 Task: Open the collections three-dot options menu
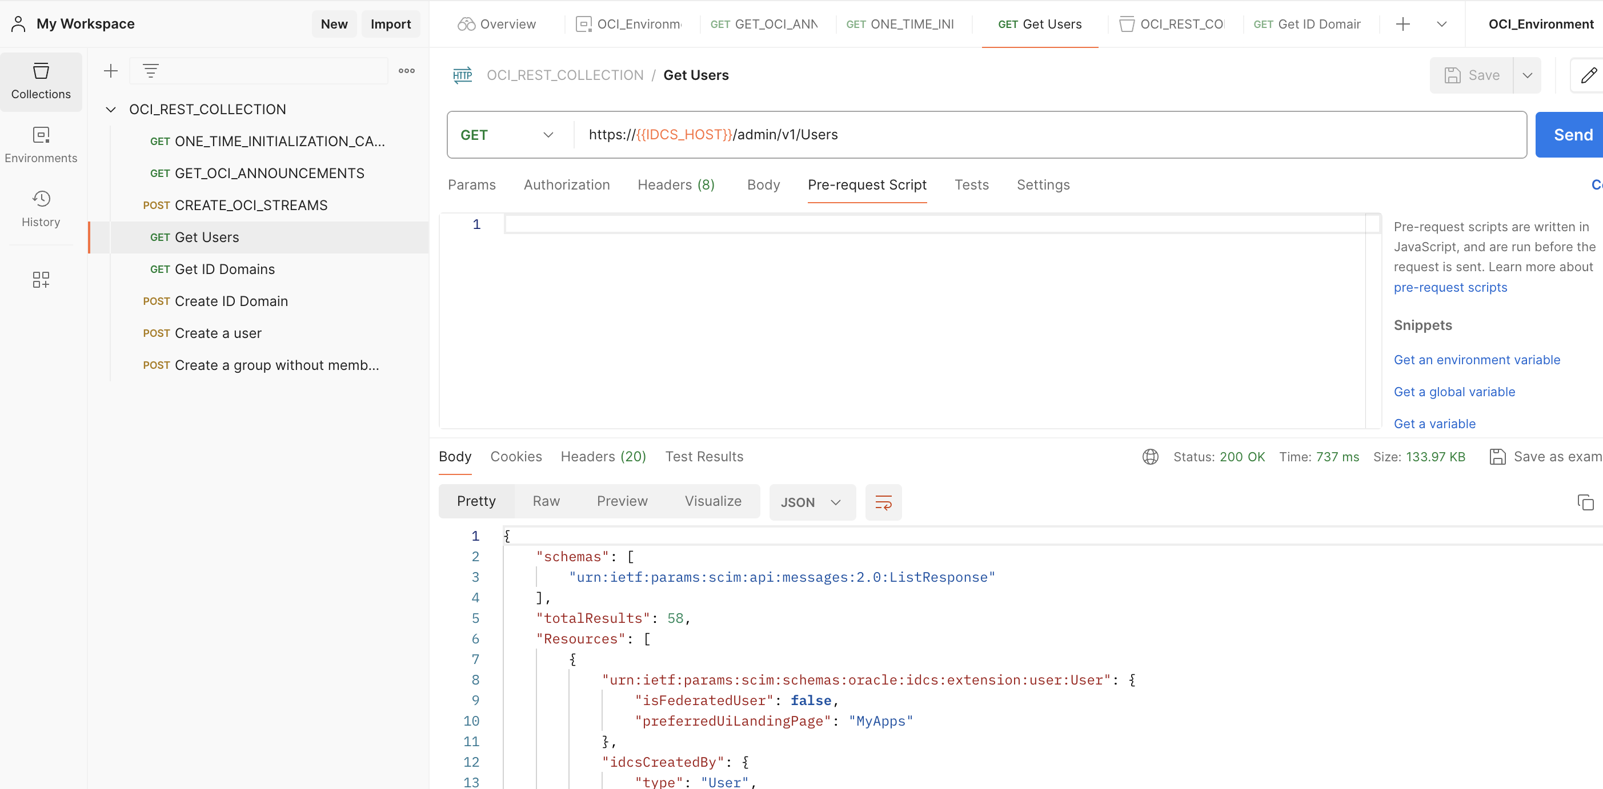[x=406, y=71]
